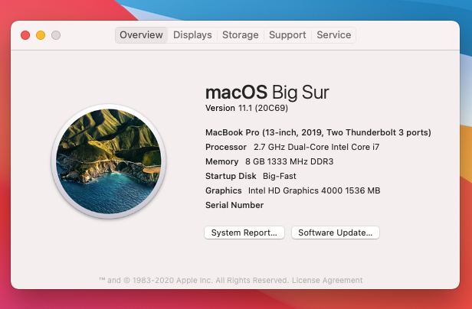Screen dimensions: 472x309
Task: Click the 2.7 GHz Dual-Core Intel Core i7 value
Action: 316,147
